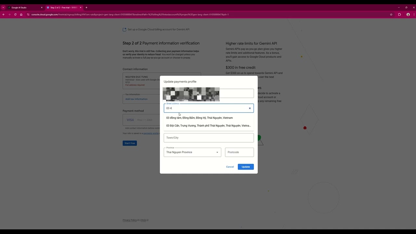This screenshot has height=234, width=416.
Task: Switch to the Google AI Studio tab
Action: (x=19, y=7)
